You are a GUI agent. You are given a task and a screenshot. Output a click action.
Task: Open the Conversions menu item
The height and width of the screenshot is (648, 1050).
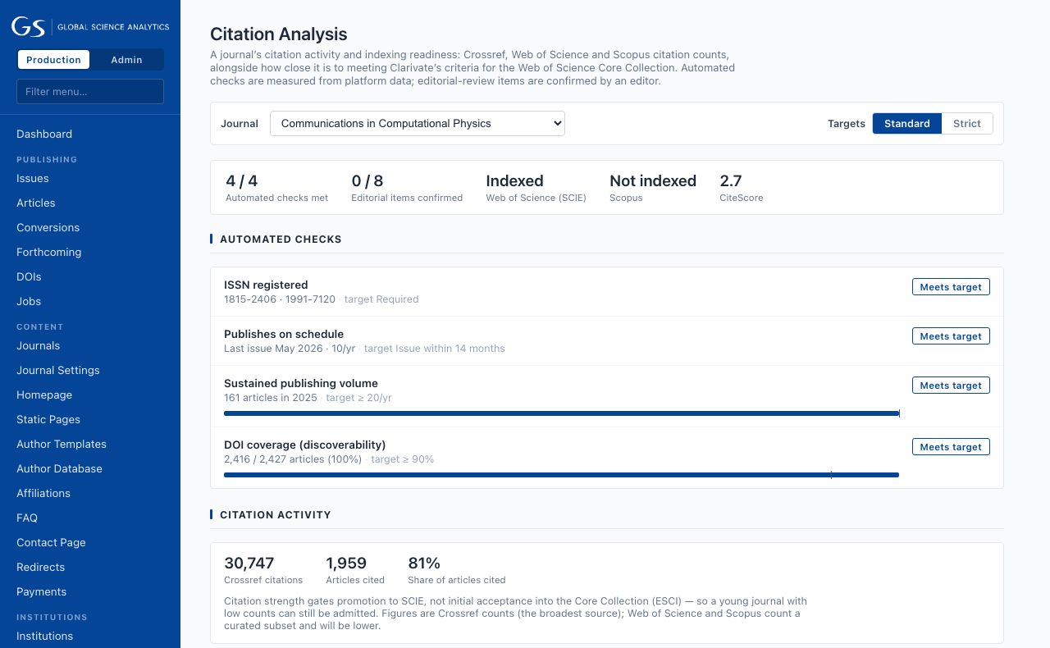coord(48,227)
